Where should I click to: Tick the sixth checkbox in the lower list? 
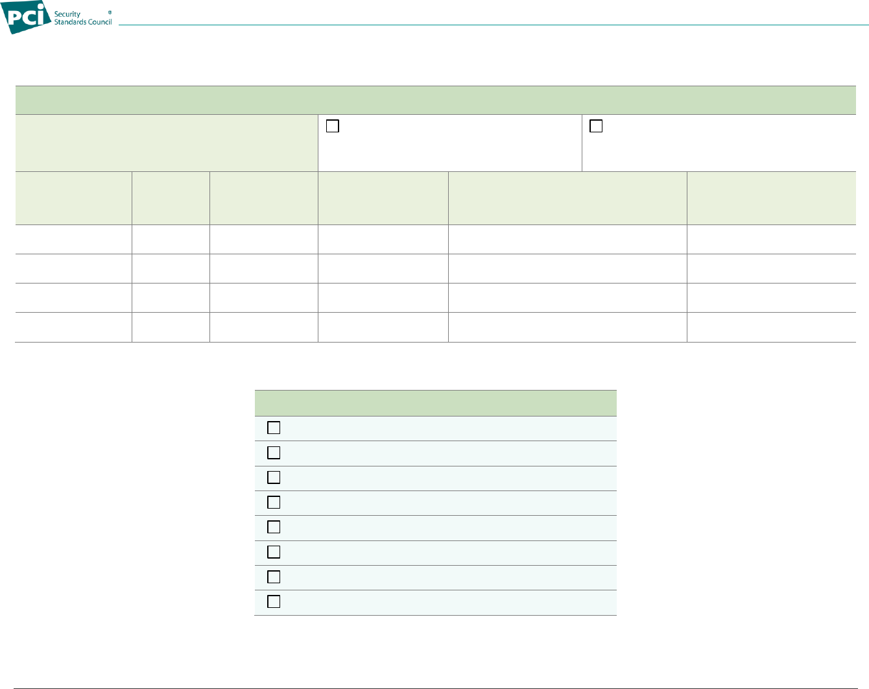[274, 552]
